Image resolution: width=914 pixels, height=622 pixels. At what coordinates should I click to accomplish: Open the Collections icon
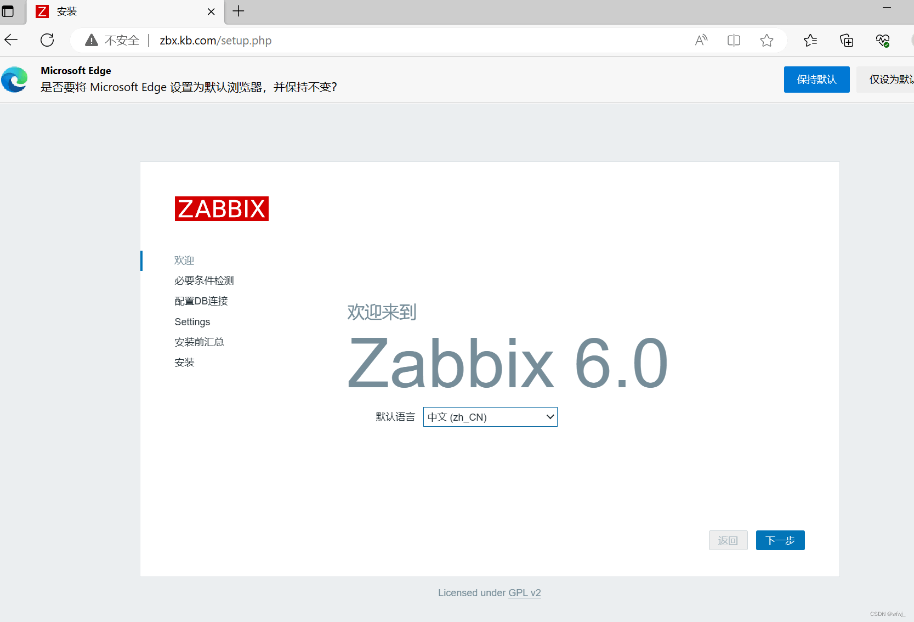pyautogui.click(x=847, y=40)
